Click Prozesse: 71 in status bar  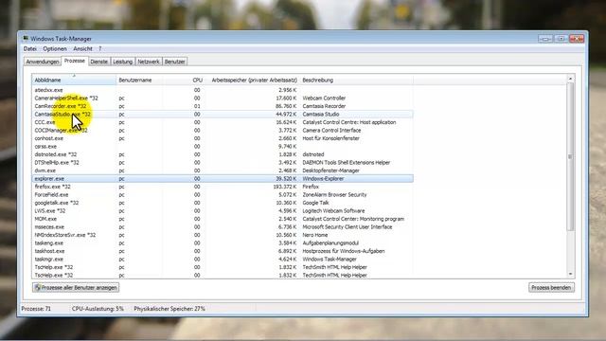36,309
